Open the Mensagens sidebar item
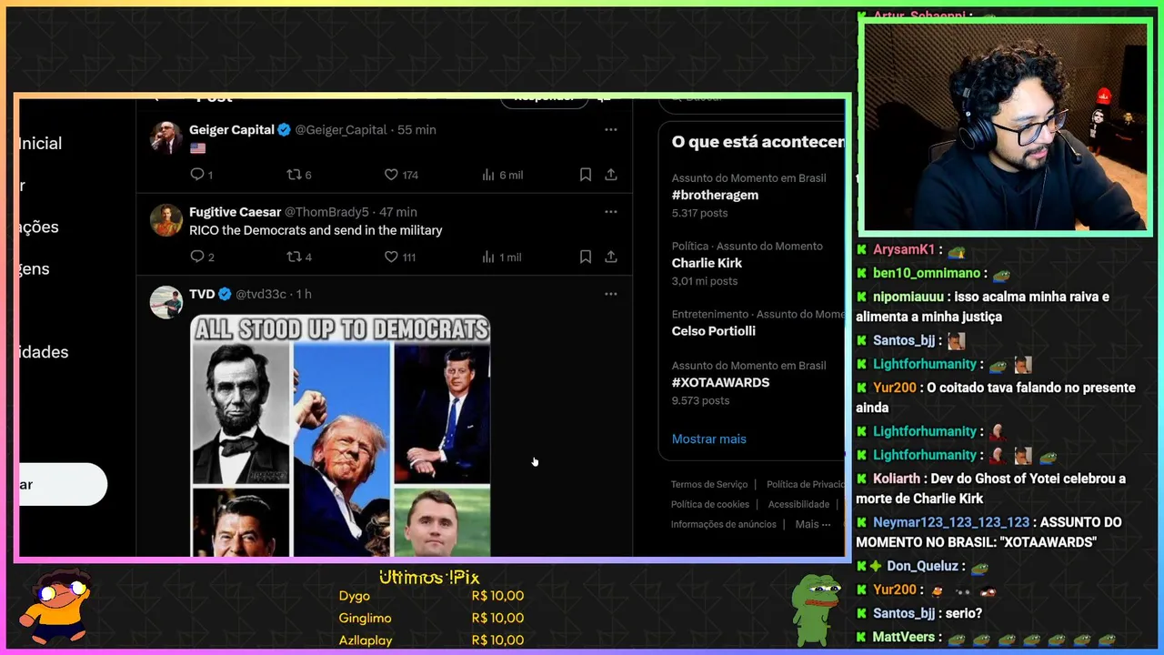Viewport: 1164px width, 655px height. (x=35, y=269)
